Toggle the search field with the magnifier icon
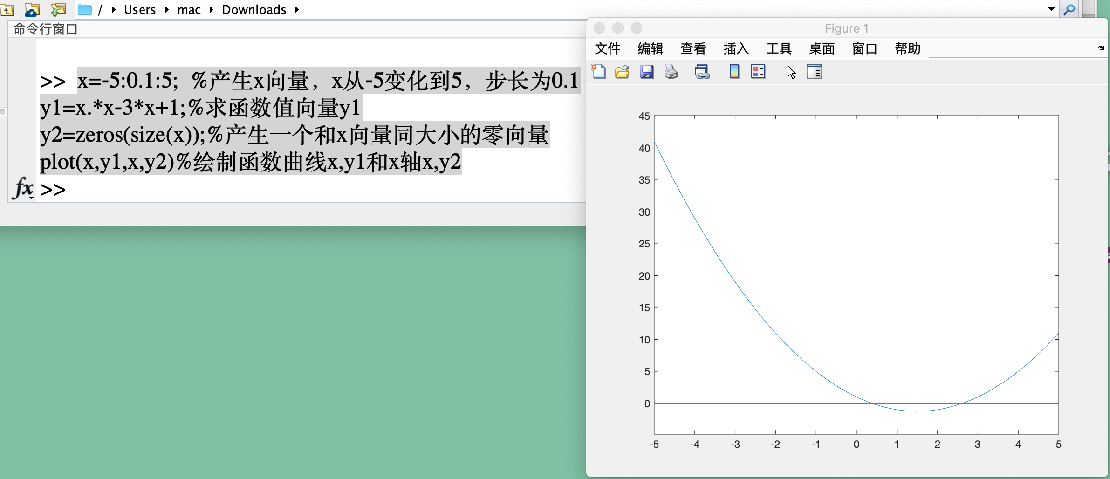The height and width of the screenshot is (479, 1110). click(1071, 9)
